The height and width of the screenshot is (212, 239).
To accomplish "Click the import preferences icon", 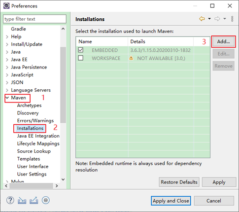I will 22,200.
